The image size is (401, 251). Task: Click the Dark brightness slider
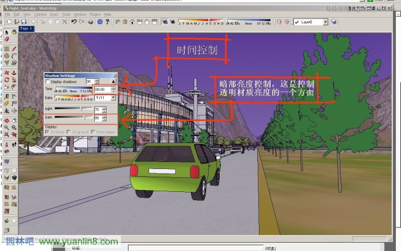[74, 118]
